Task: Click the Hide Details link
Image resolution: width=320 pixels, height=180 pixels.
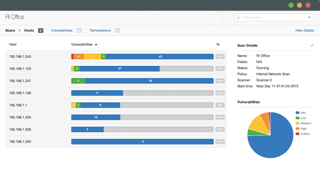Action: point(304,30)
